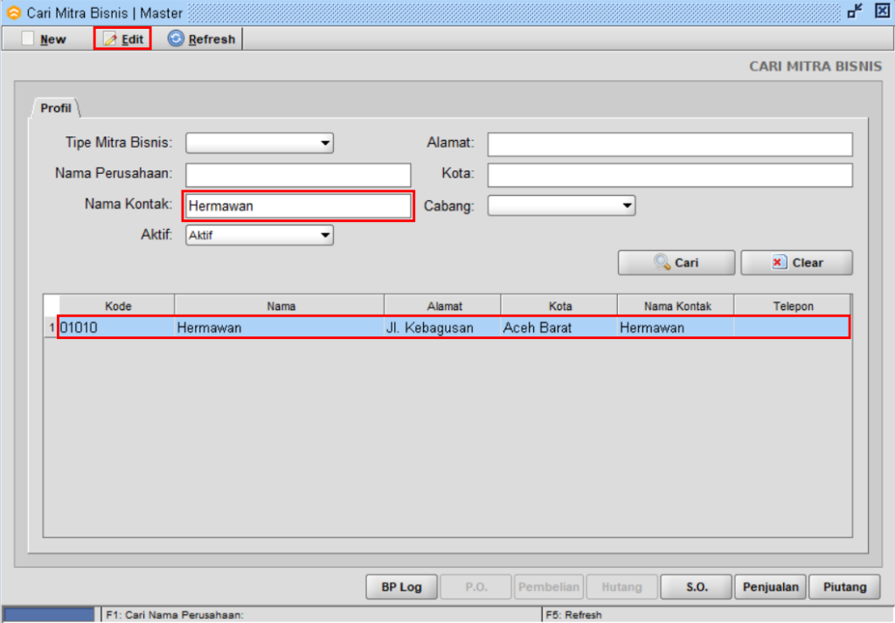895x623 pixels.
Task: Open the Tipe Mitra Bisnis dropdown
Action: pos(325,142)
